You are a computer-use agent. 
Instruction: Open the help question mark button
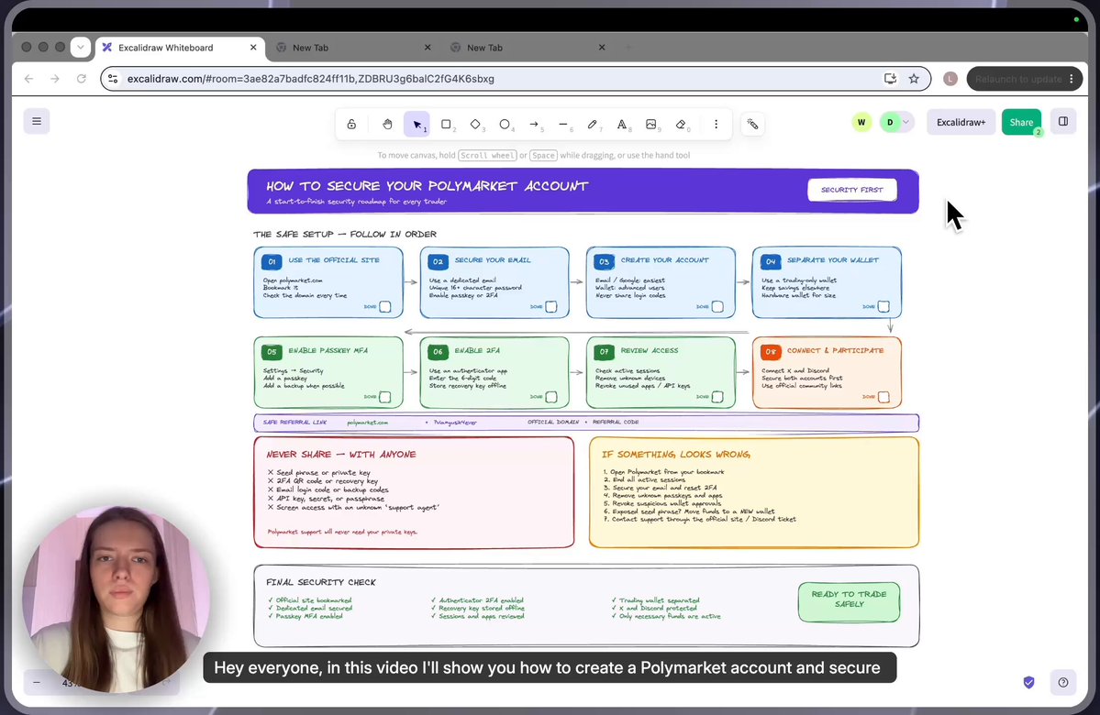pyautogui.click(x=1062, y=682)
